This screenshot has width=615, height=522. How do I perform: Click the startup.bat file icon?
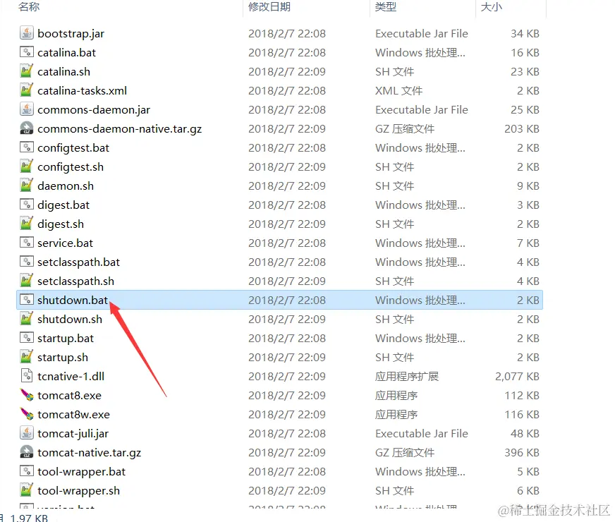[26, 338]
